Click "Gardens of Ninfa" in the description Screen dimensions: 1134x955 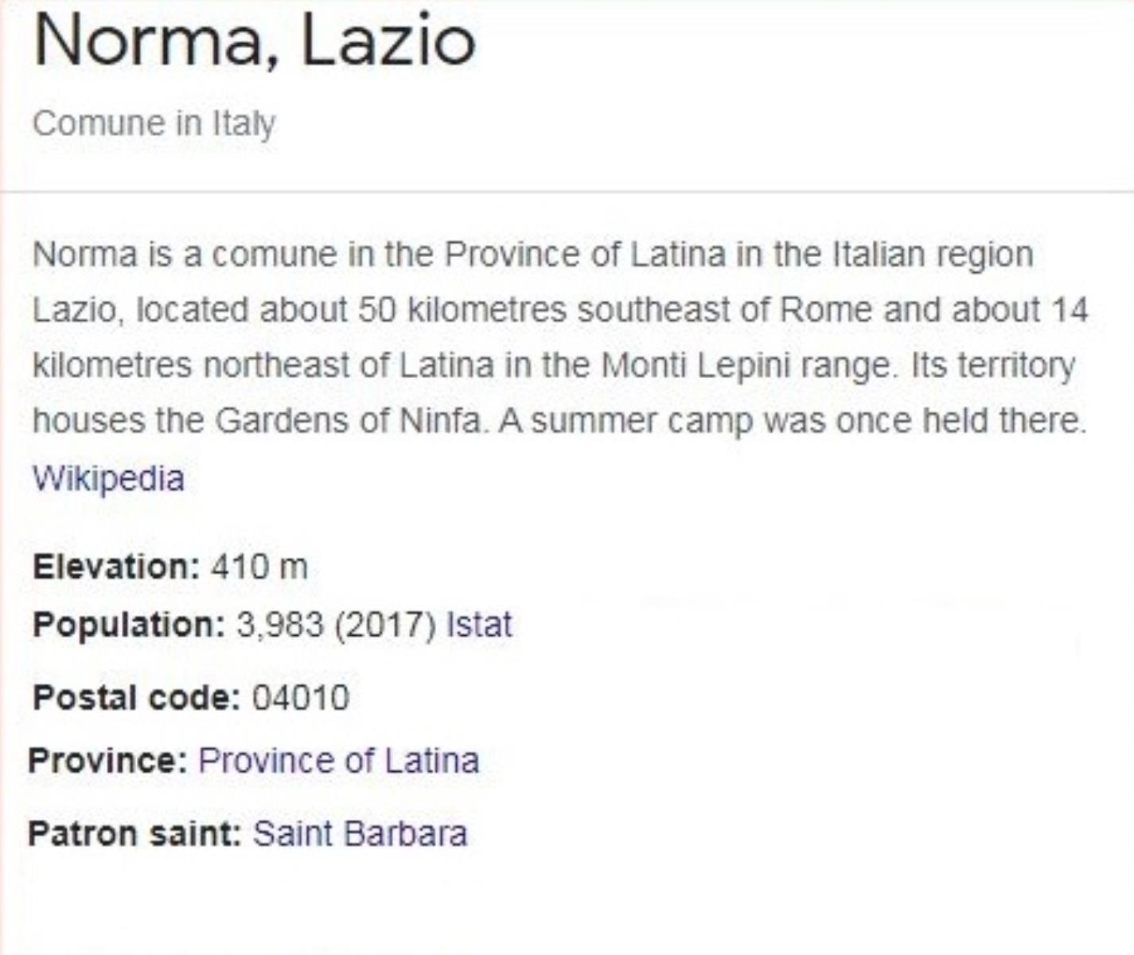coord(348,420)
